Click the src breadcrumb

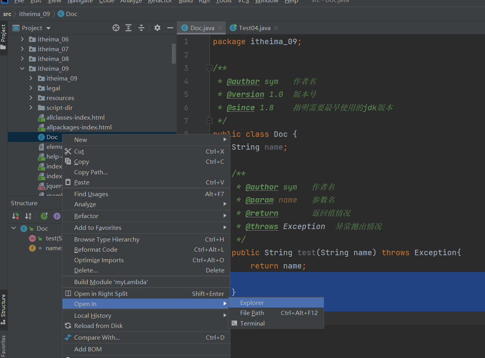[7, 14]
